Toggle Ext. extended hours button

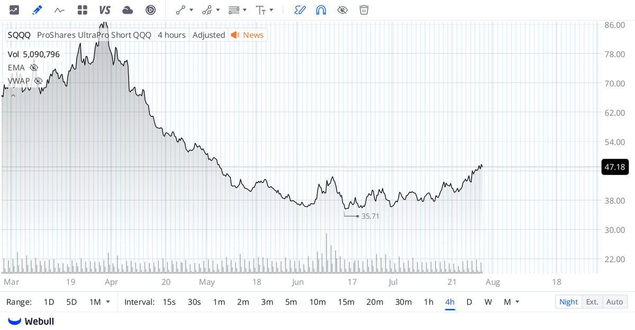[592, 302]
